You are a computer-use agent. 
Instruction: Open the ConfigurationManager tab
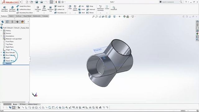[12, 22]
